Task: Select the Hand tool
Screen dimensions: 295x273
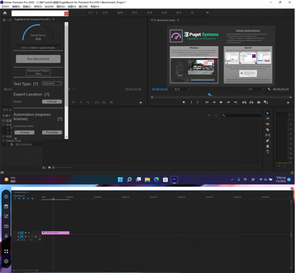Action: tap(267, 146)
